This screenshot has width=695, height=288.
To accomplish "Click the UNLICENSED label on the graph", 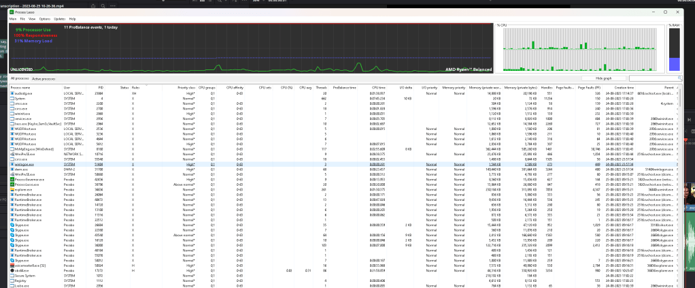I will coord(21,69).
